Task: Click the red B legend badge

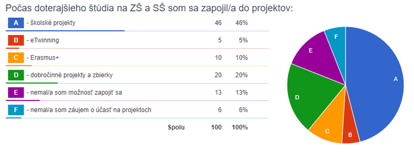Action: [16, 41]
